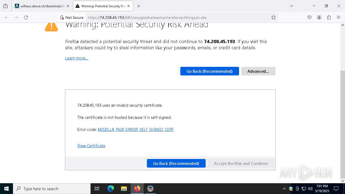Expand Advanced certificate details
345x194 pixels.
click(258, 71)
